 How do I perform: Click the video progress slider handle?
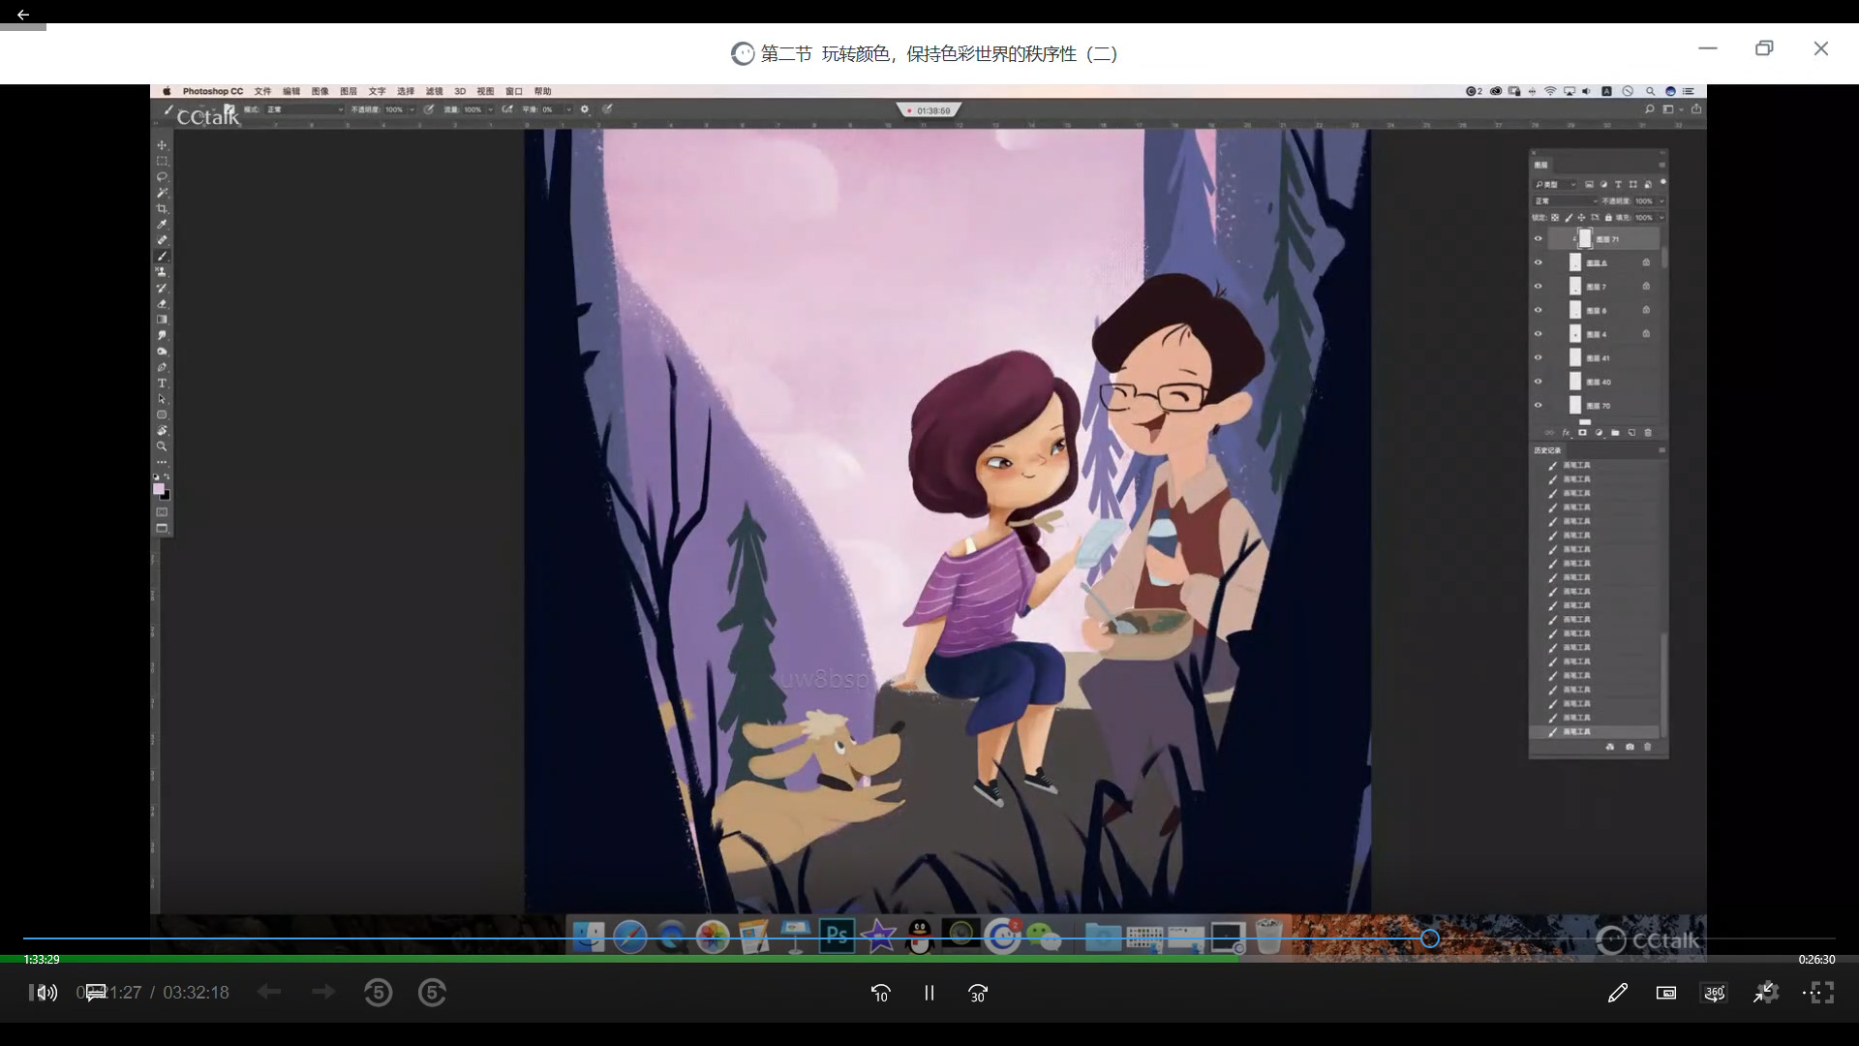click(x=1430, y=938)
